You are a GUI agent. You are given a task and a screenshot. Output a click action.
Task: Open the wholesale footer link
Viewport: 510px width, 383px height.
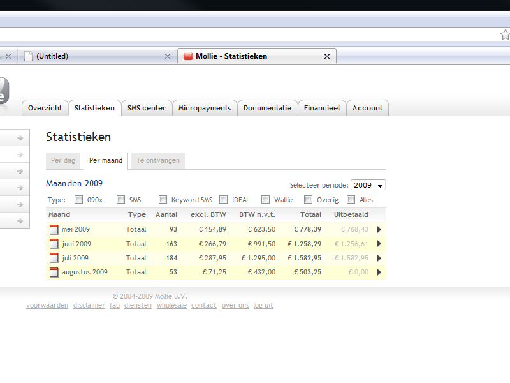point(171,306)
